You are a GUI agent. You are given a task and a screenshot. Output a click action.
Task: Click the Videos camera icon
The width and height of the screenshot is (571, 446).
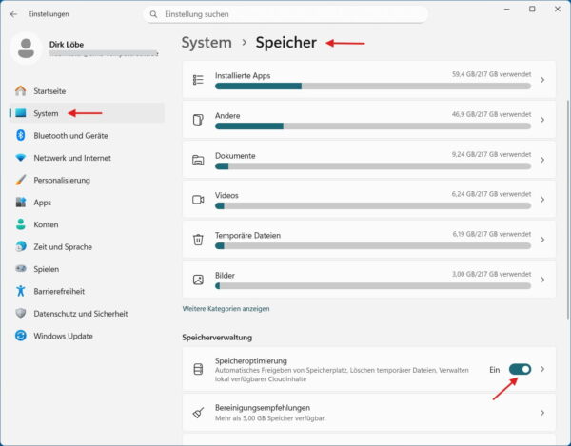(x=198, y=200)
